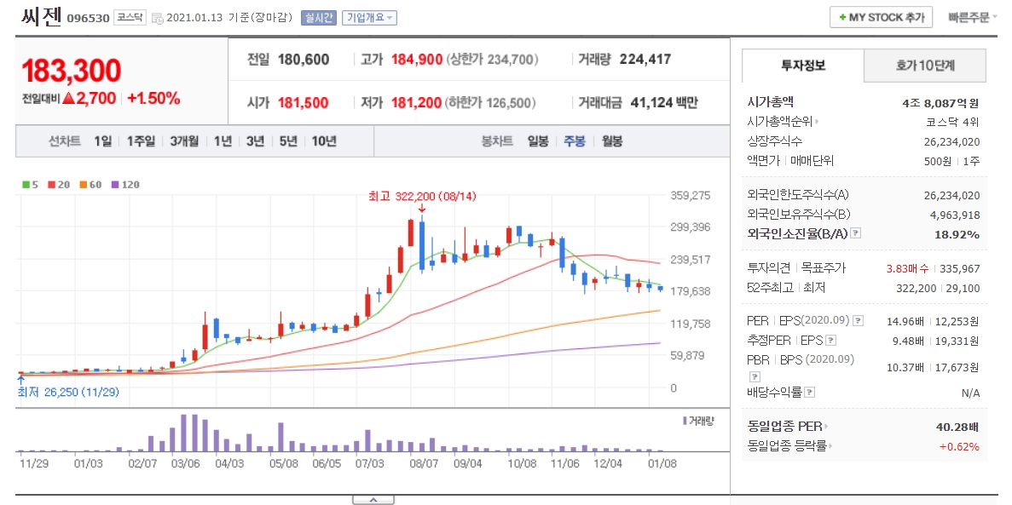Click help icon next to 추정PER EPS
The height and width of the screenshot is (505, 1012).
(x=831, y=341)
